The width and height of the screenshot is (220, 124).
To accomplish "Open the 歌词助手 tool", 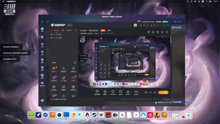I will pyautogui.click(x=73, y=88).
